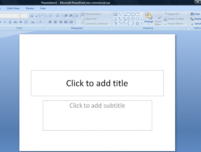Toggle Italic formatting

click(x=5, y=22)
